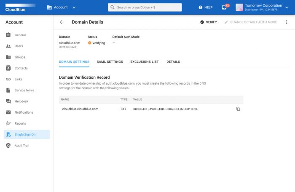
Task: Expand the Tomorrow Corporation account menu
Action: pos(263,7)
